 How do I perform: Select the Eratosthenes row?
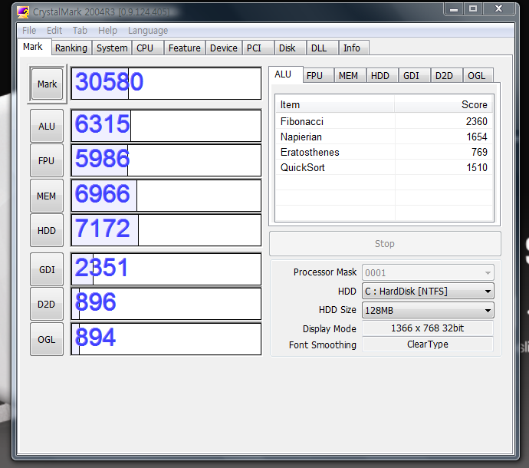tap(384, 152)
